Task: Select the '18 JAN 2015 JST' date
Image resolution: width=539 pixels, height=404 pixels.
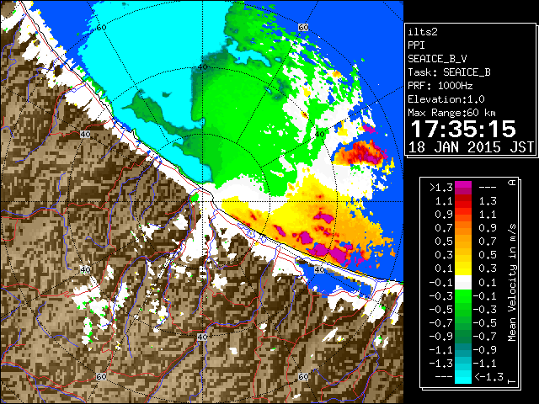Action: click(471, 147)
